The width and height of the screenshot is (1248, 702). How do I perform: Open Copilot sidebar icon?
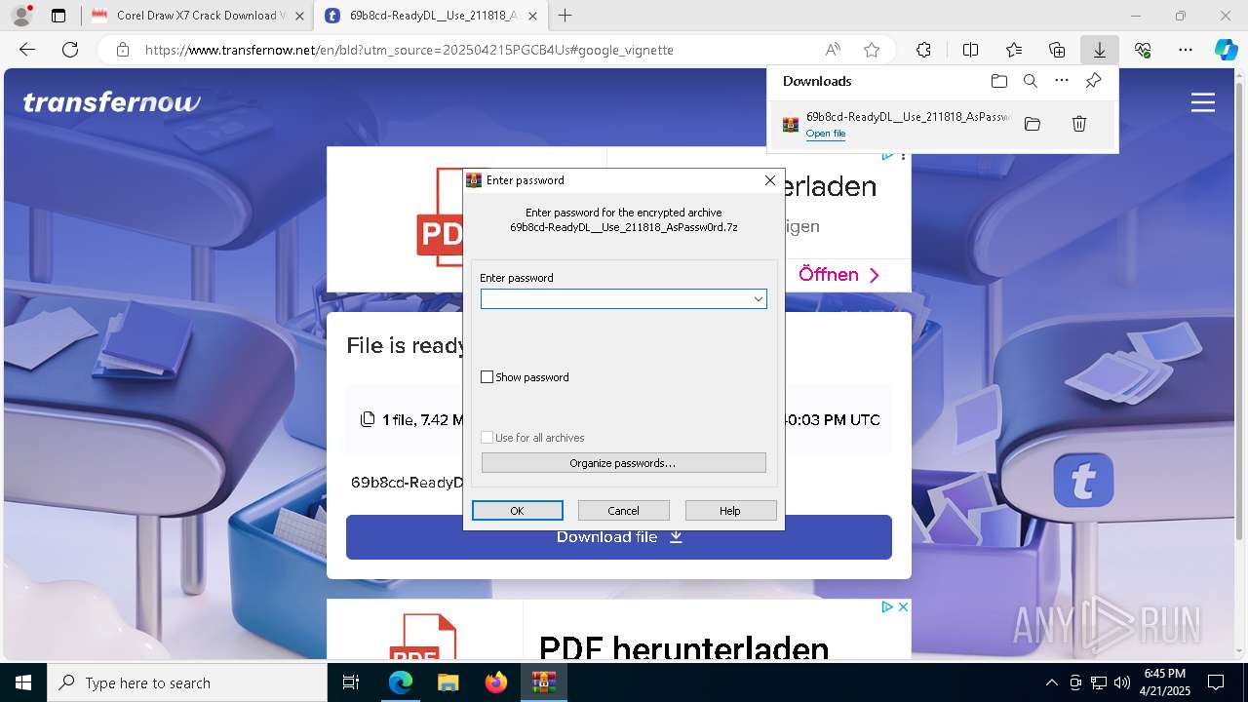click(x=1226, y=50)
